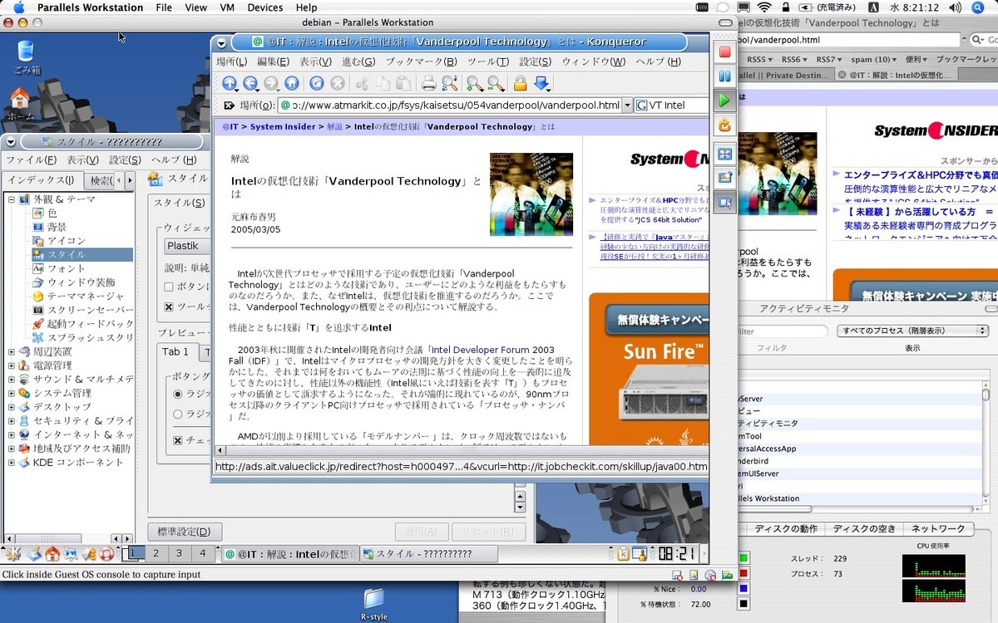The height and width of the screenshot is (623, 998).
Task: Open the KDE K menu gear icon
Action: 13,553
